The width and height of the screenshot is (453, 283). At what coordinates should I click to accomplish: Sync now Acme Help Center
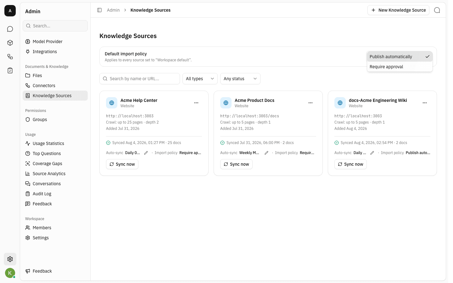pyautogui.click(x=122, y=164)
